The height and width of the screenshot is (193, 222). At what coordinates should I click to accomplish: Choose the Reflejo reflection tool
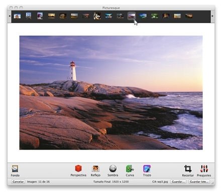tap(95, 171)
